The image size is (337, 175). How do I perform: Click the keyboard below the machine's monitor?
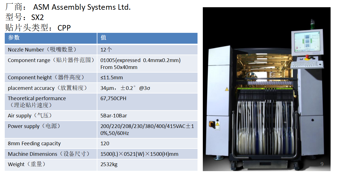click(x=307, y=64)
